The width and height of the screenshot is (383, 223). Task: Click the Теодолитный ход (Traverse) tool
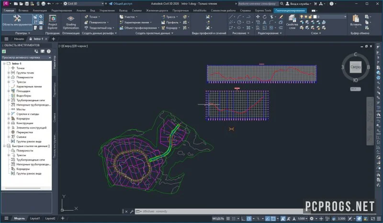pos(99,28)
